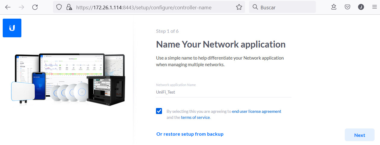Click the Step 1 of 6 text

[167, 31]
